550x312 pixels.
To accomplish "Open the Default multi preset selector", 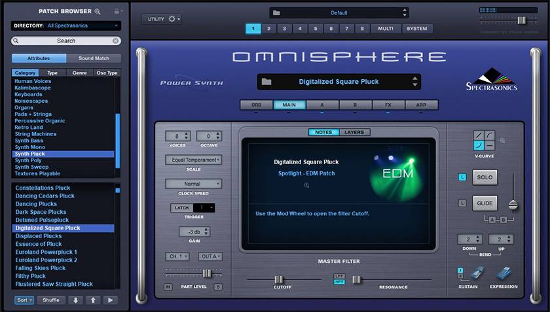I will tap(339, 13).
